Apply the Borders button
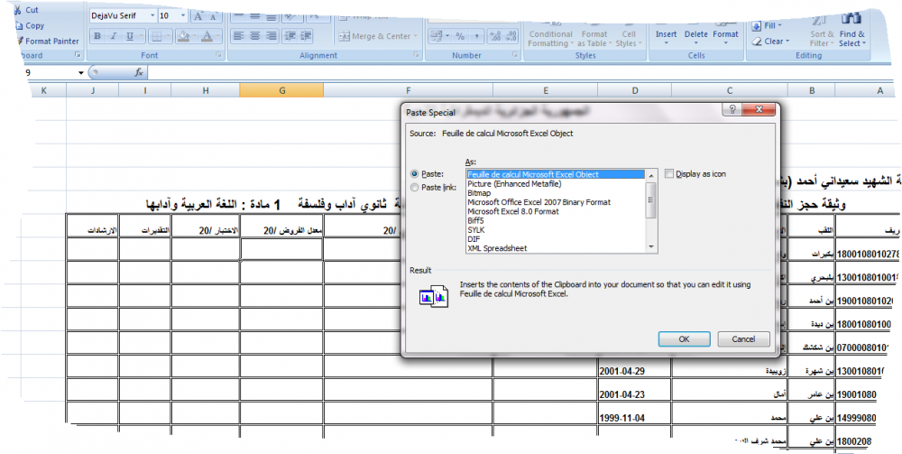The image size is (902, 454). (156, 36)
